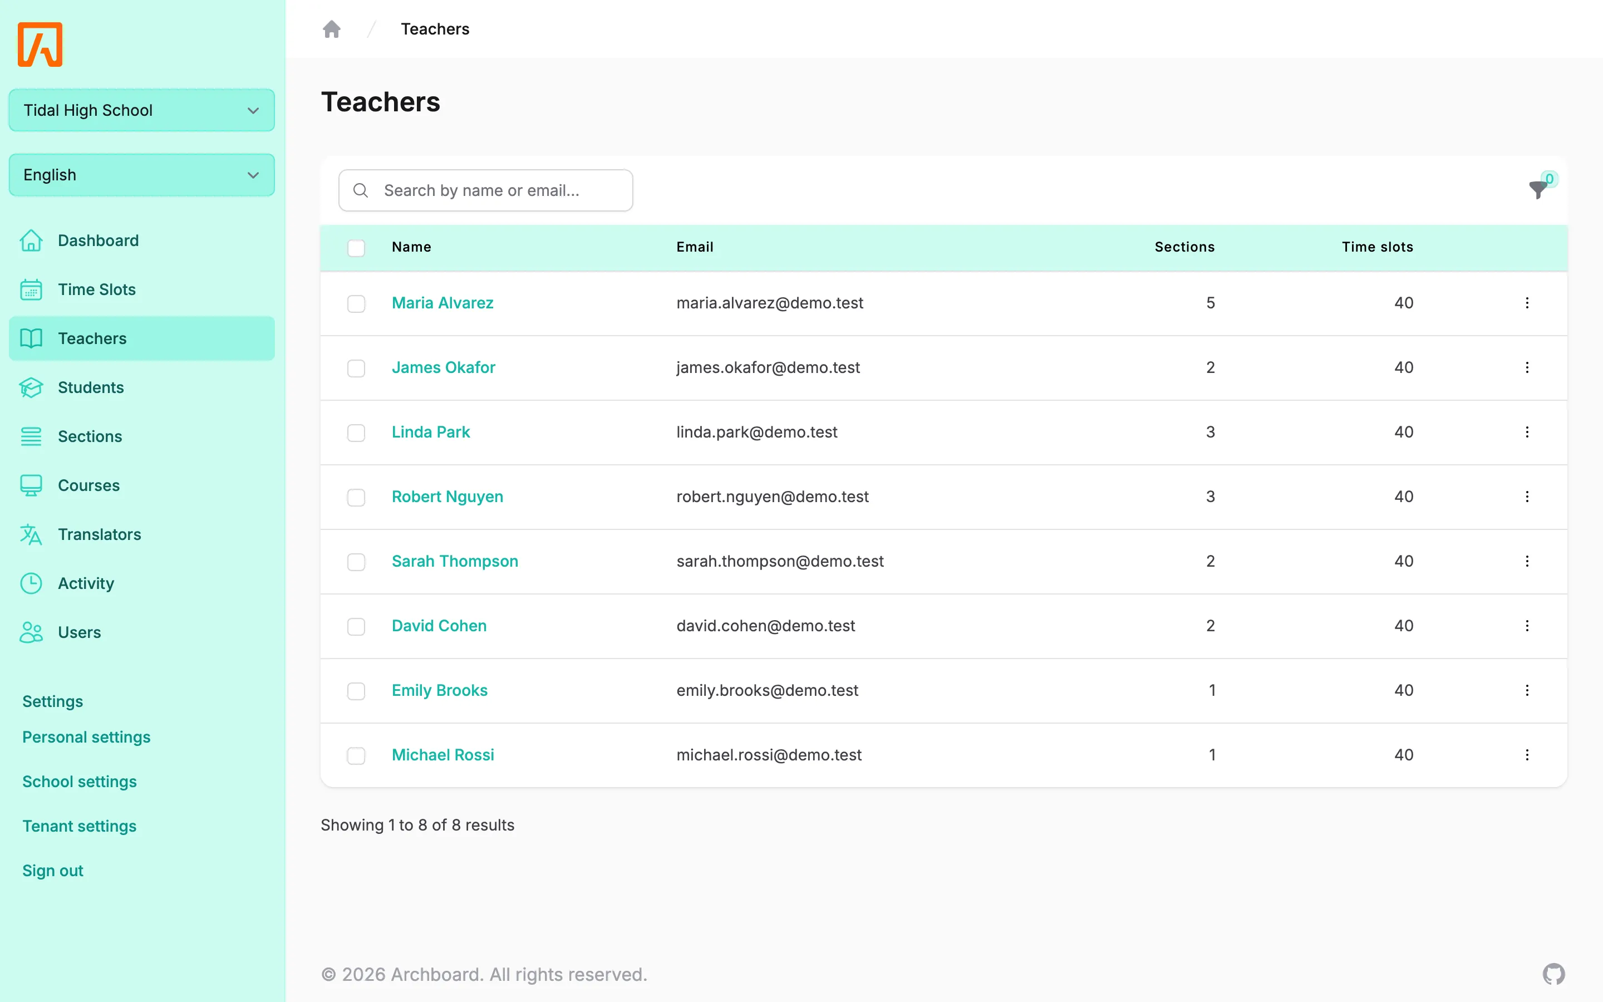Click the Translators language icon

pos(31,535)
